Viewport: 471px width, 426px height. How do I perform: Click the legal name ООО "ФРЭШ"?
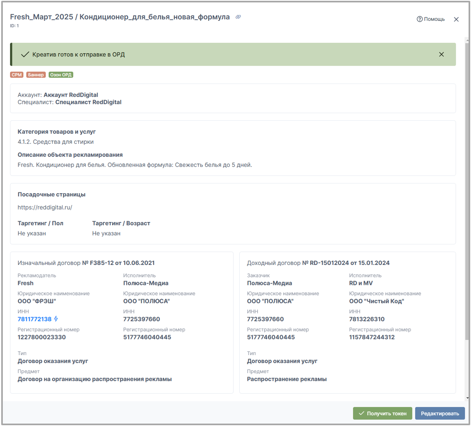[37, 301]
